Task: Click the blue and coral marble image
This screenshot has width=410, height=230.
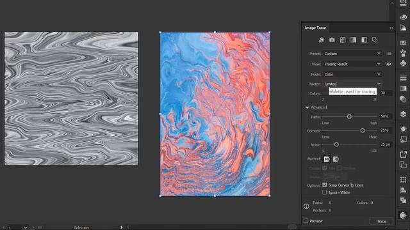Action: coord(215,114)
